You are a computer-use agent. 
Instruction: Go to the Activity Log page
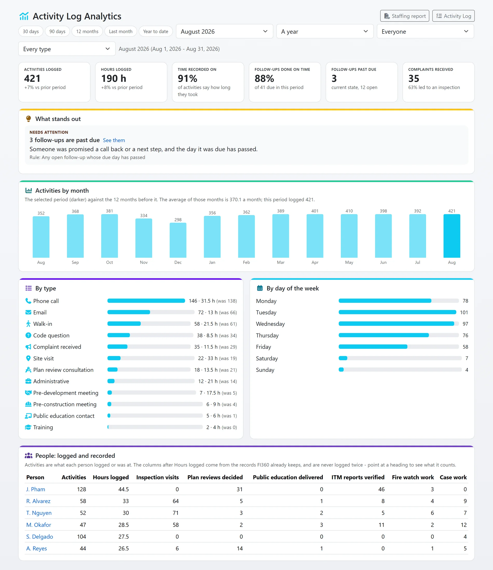pyautogui.click(x=453, y=16)
